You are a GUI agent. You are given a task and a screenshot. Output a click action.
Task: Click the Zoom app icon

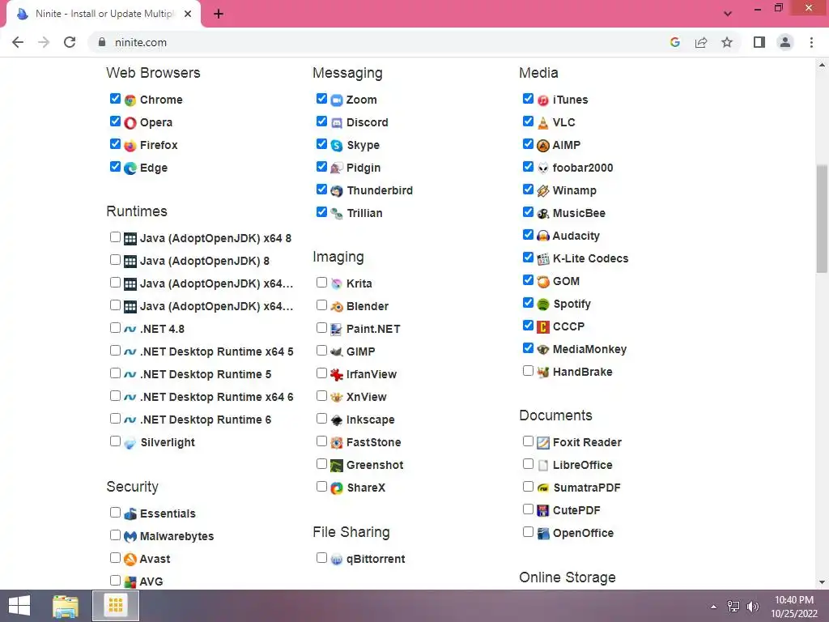click(x=337, y=100)
